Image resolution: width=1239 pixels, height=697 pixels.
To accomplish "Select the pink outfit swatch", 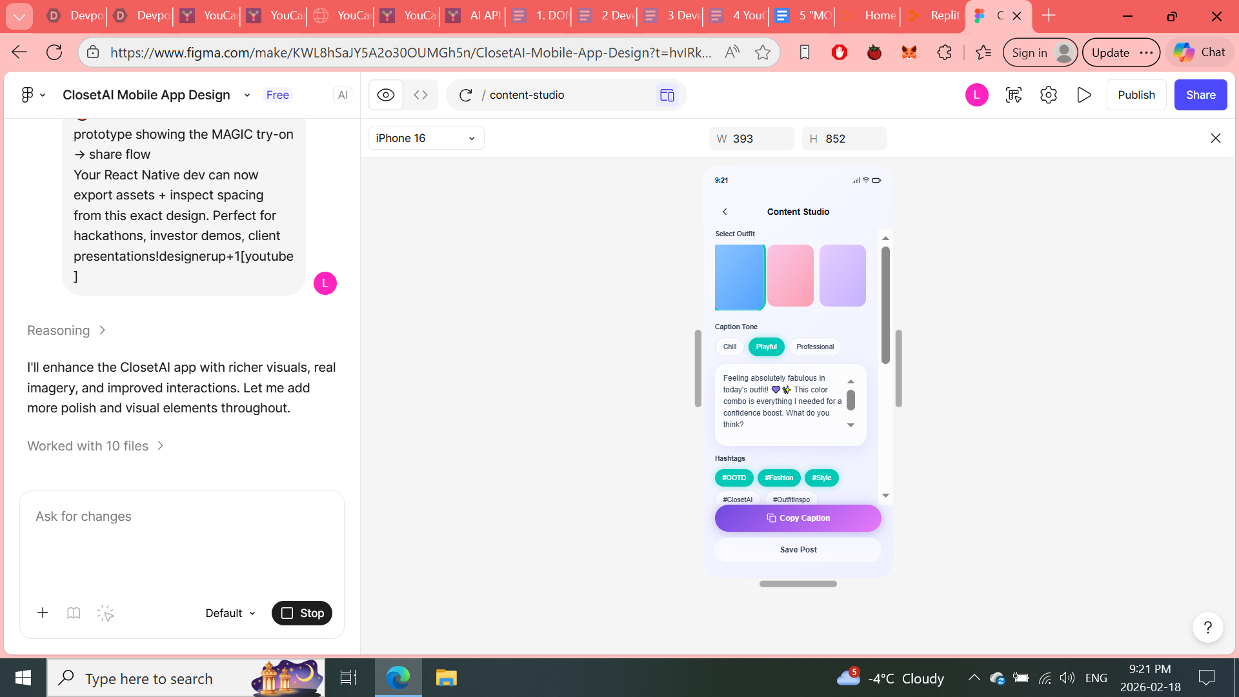I will click(x=791, y=276).
